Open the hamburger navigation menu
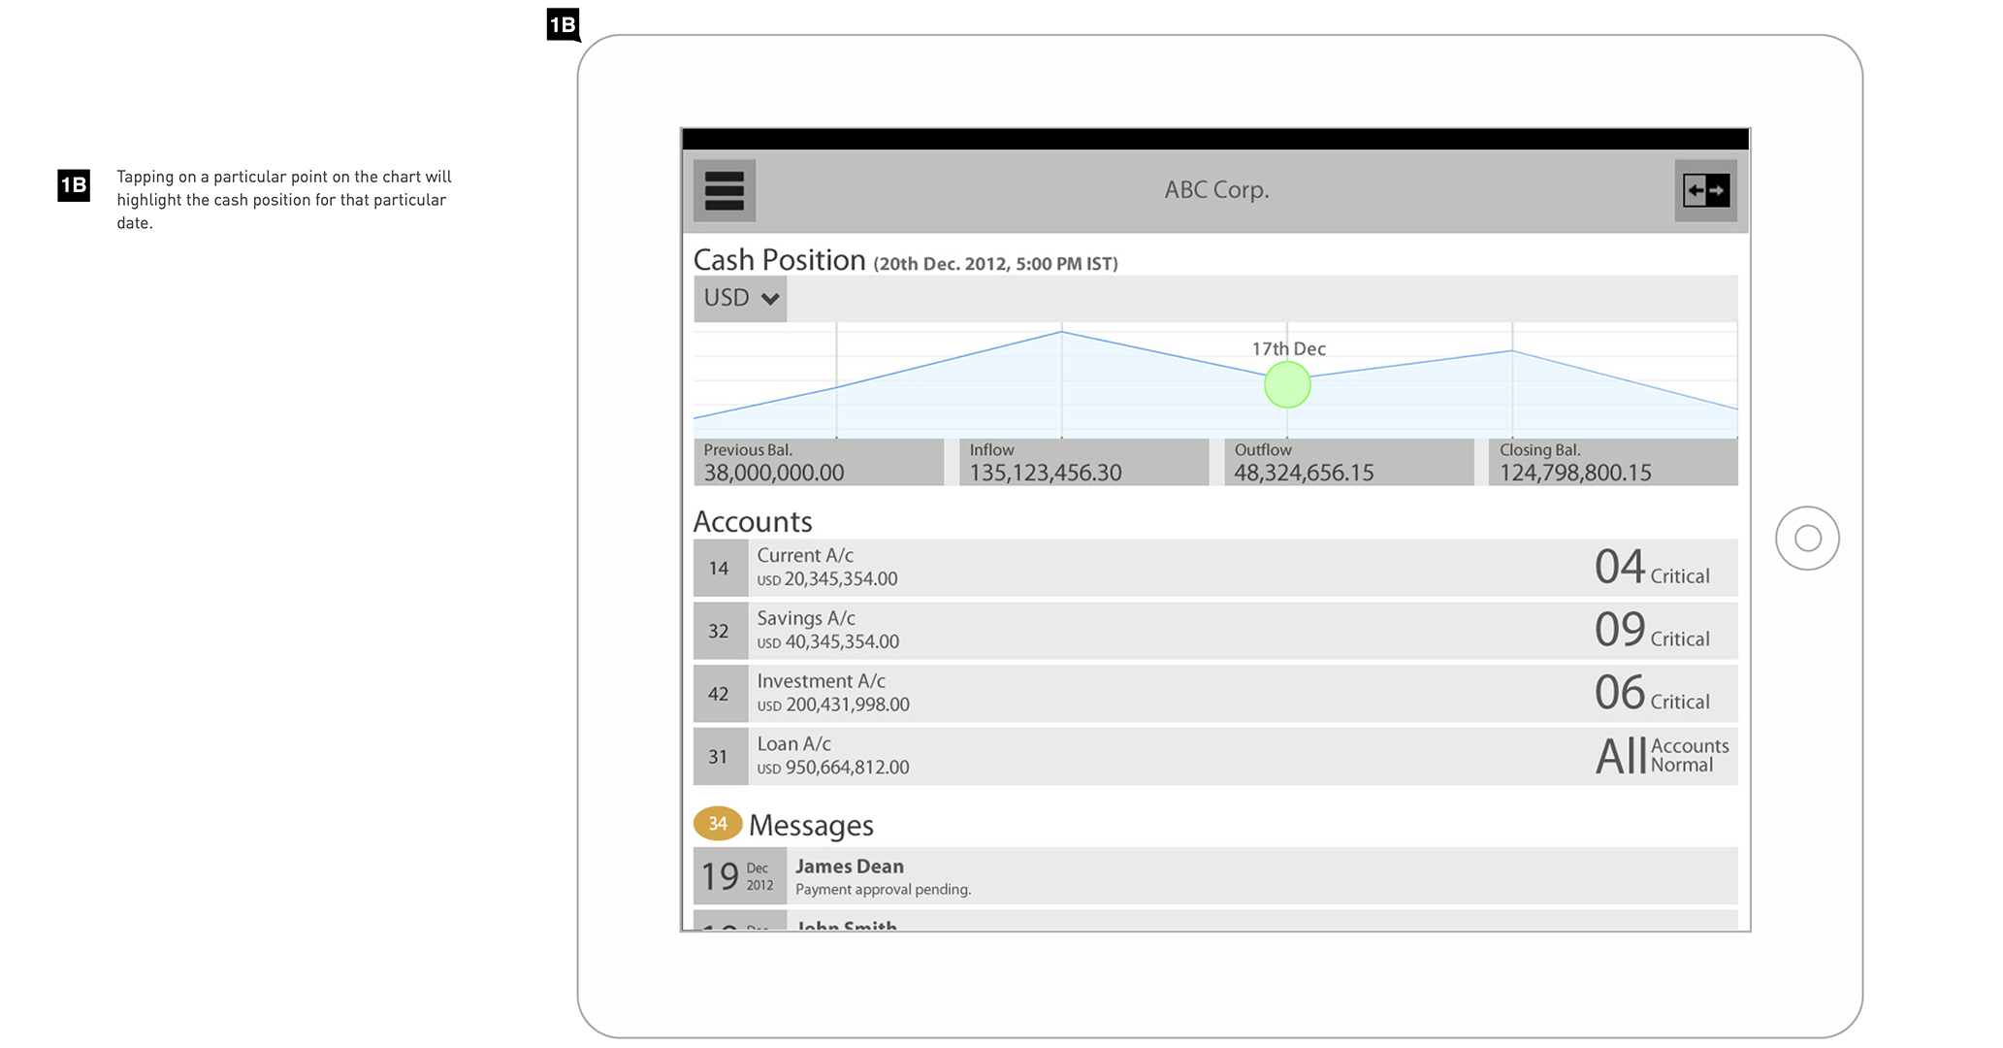The image size is (2003, 1048). [x=723, y=190]
